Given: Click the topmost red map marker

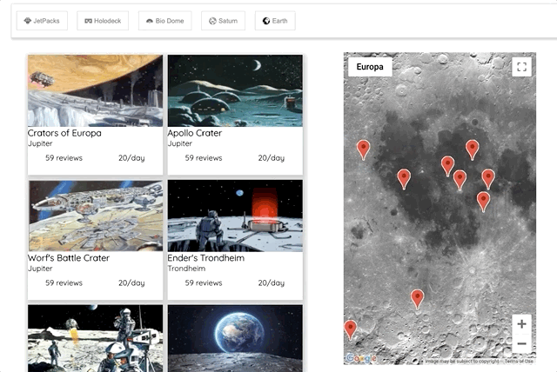Looking at the screenshot, I should tap(473, 149).
